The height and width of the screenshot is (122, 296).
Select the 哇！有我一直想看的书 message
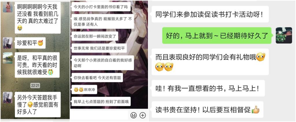click(208, 88)
